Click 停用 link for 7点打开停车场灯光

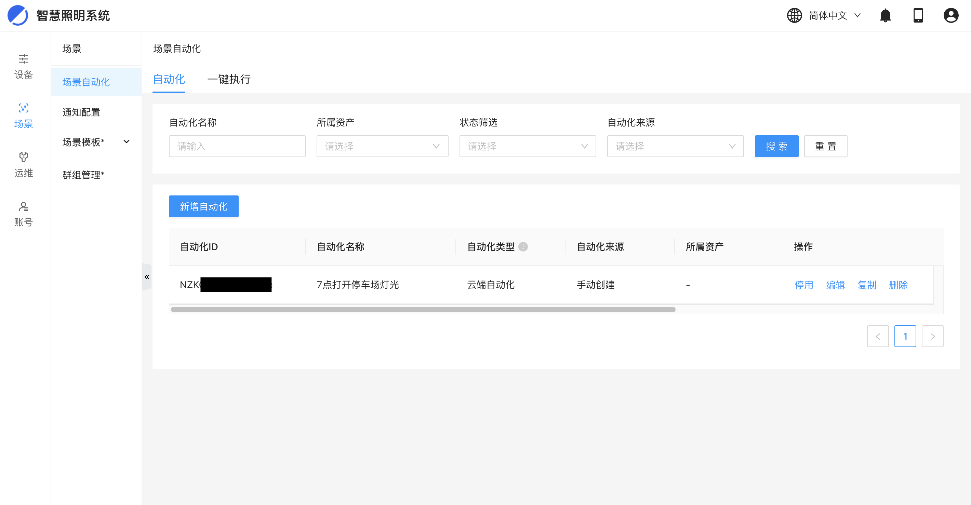(x=803, y=285)
